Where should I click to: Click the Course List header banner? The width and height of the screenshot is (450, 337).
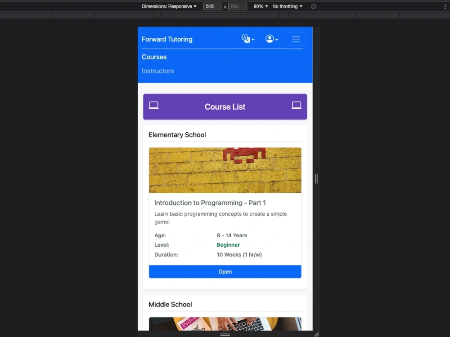click(225, 106)
